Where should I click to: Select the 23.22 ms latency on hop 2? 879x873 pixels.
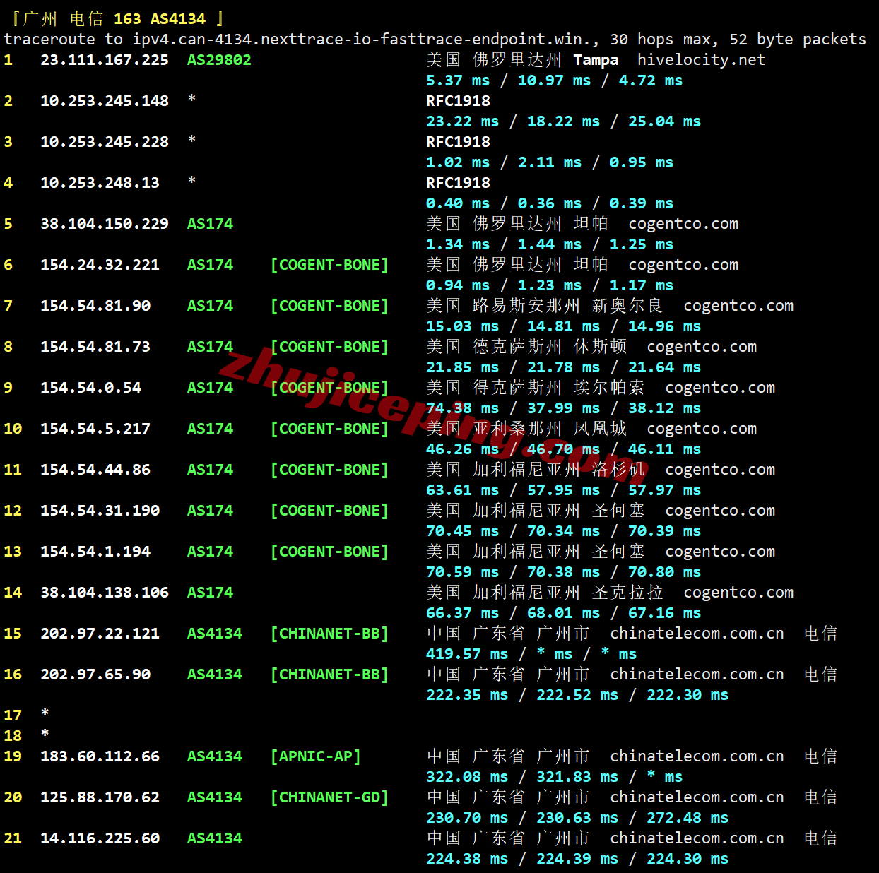pyautogui.click(x=462, y=121)
